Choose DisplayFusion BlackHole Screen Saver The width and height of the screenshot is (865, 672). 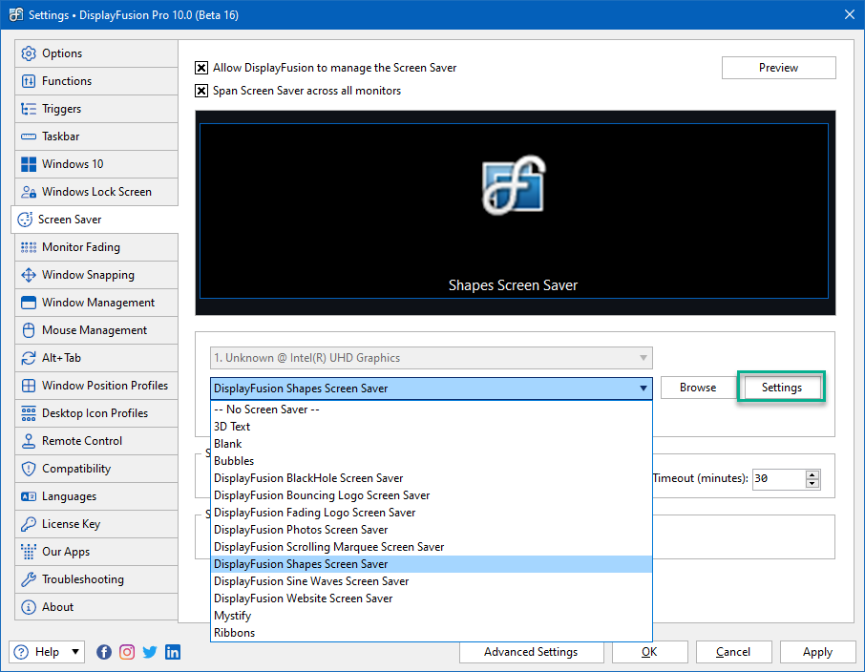point(431,478)
